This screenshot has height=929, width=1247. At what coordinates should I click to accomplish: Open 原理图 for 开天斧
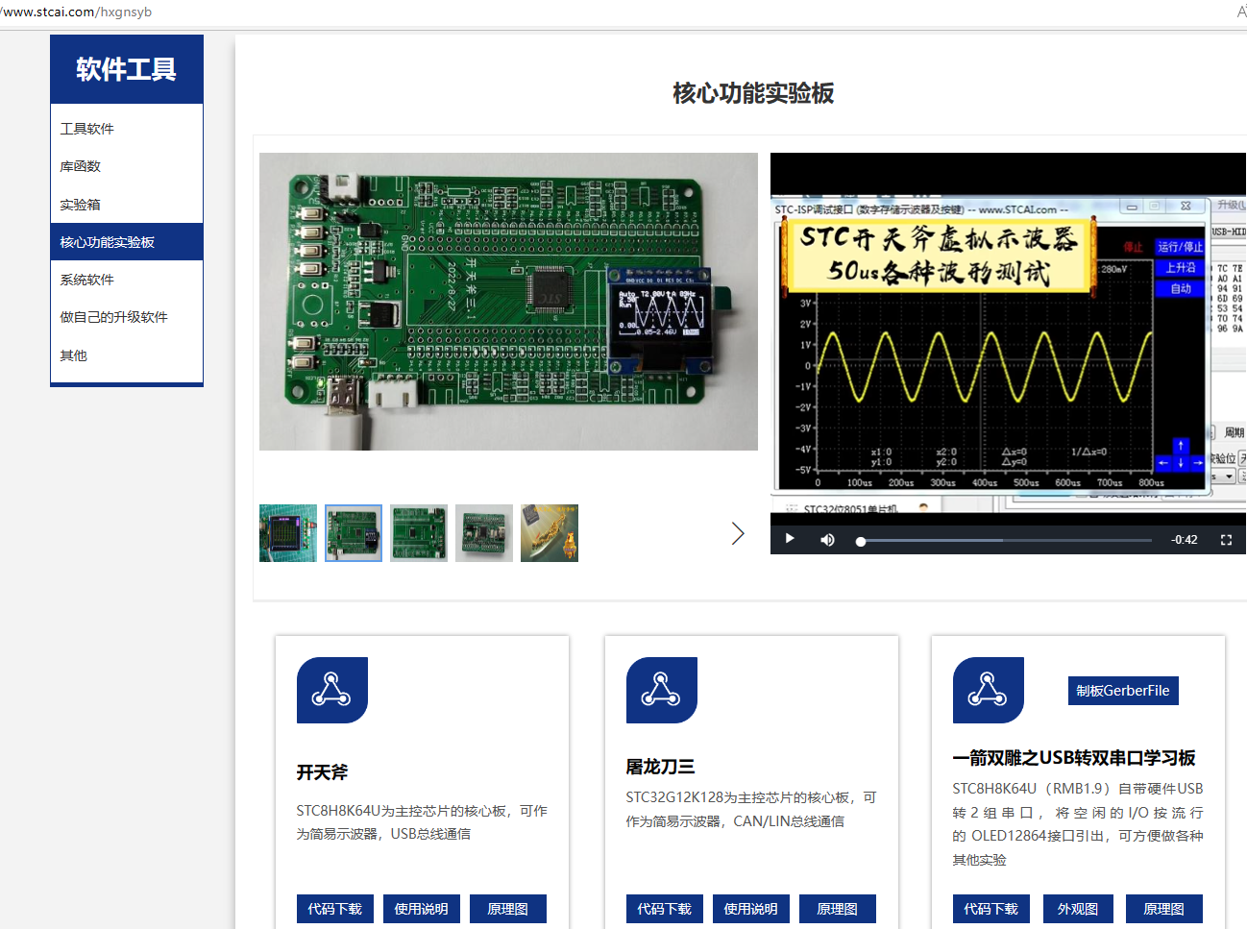pos(508,909)
